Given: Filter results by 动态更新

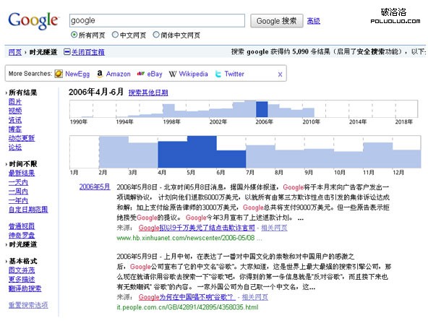Looking at the screenshot, I should 22,138.
